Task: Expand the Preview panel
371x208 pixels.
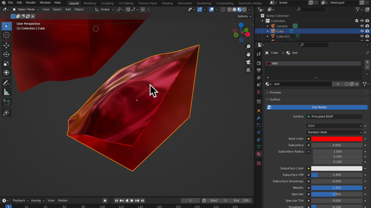Action: [275, 92]
